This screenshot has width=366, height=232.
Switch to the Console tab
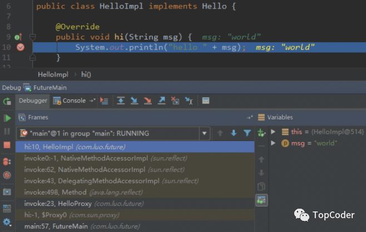tap(70, 100)
